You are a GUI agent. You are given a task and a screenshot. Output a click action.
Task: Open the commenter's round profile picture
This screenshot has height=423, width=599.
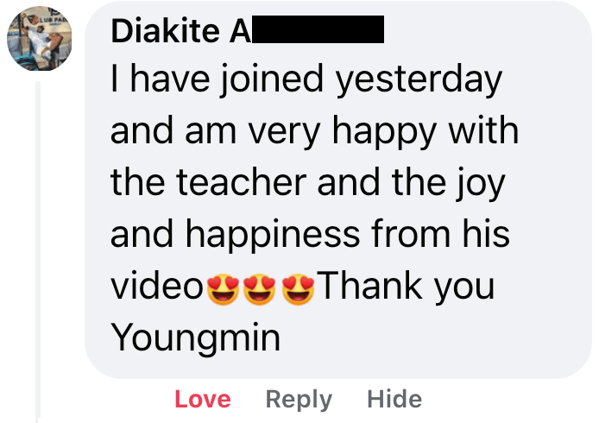coord(40,38)
